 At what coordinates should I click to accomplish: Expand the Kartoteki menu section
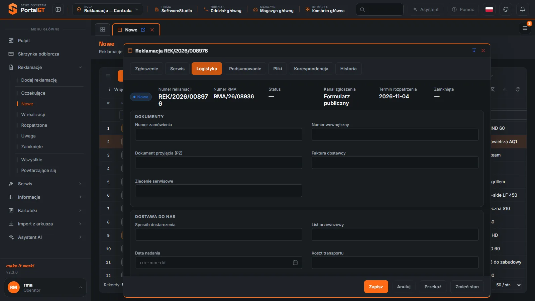point(45,210)
